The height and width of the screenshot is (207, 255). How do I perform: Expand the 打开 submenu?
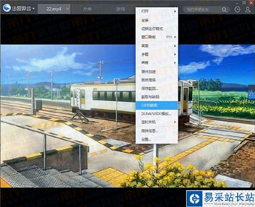click(157, 11)
